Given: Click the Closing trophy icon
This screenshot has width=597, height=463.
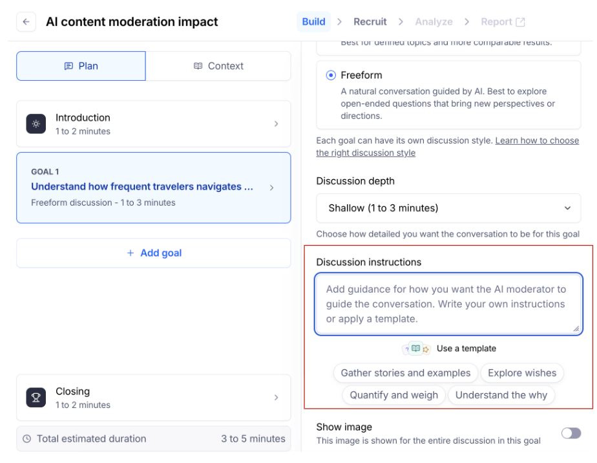Looking at the screenshot, I should pos(36,398).
